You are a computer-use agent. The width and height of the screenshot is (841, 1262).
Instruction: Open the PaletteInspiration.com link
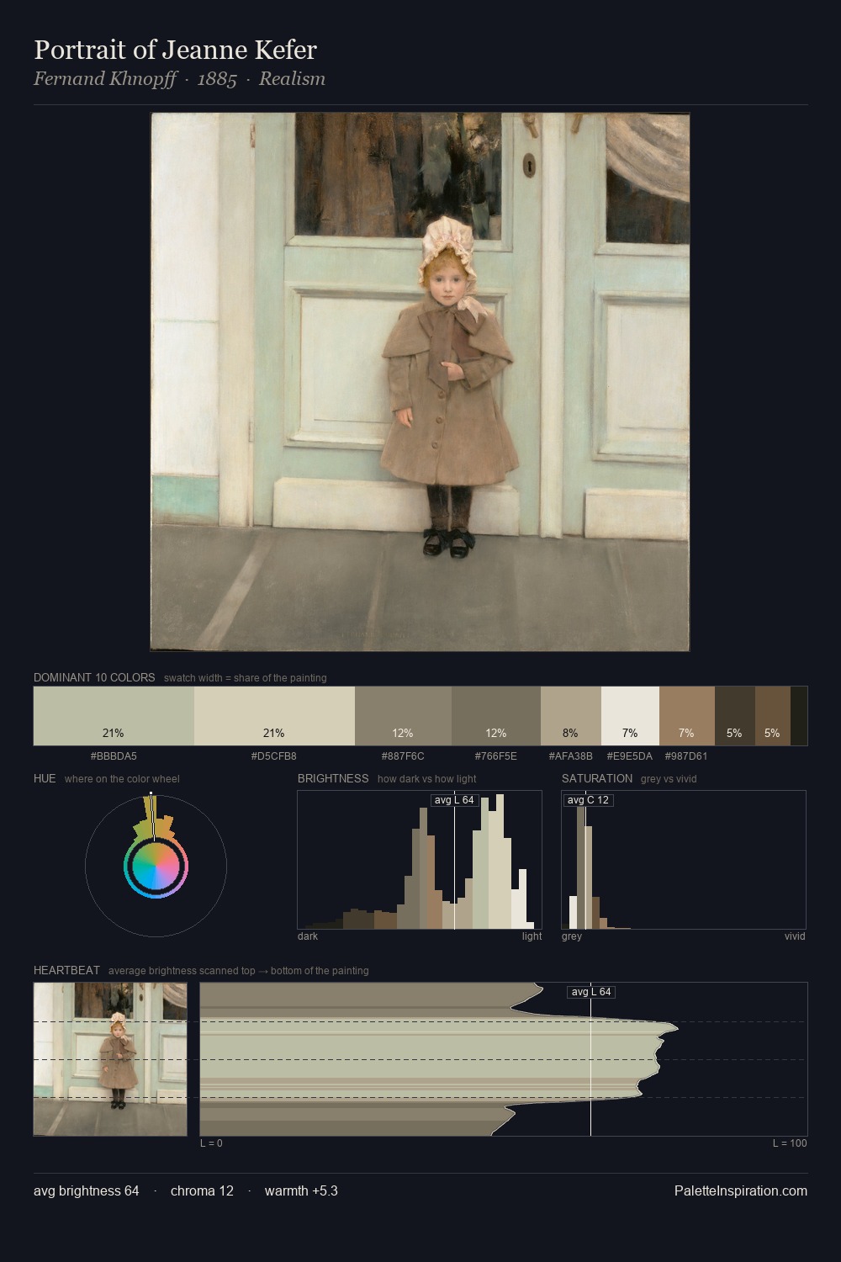click(741, 1190)
